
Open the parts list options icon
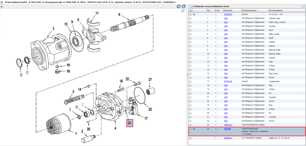303,6
